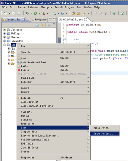Select Share Project... in Team submenu
This screenshot has height=161, width=128.
[105, 134]
